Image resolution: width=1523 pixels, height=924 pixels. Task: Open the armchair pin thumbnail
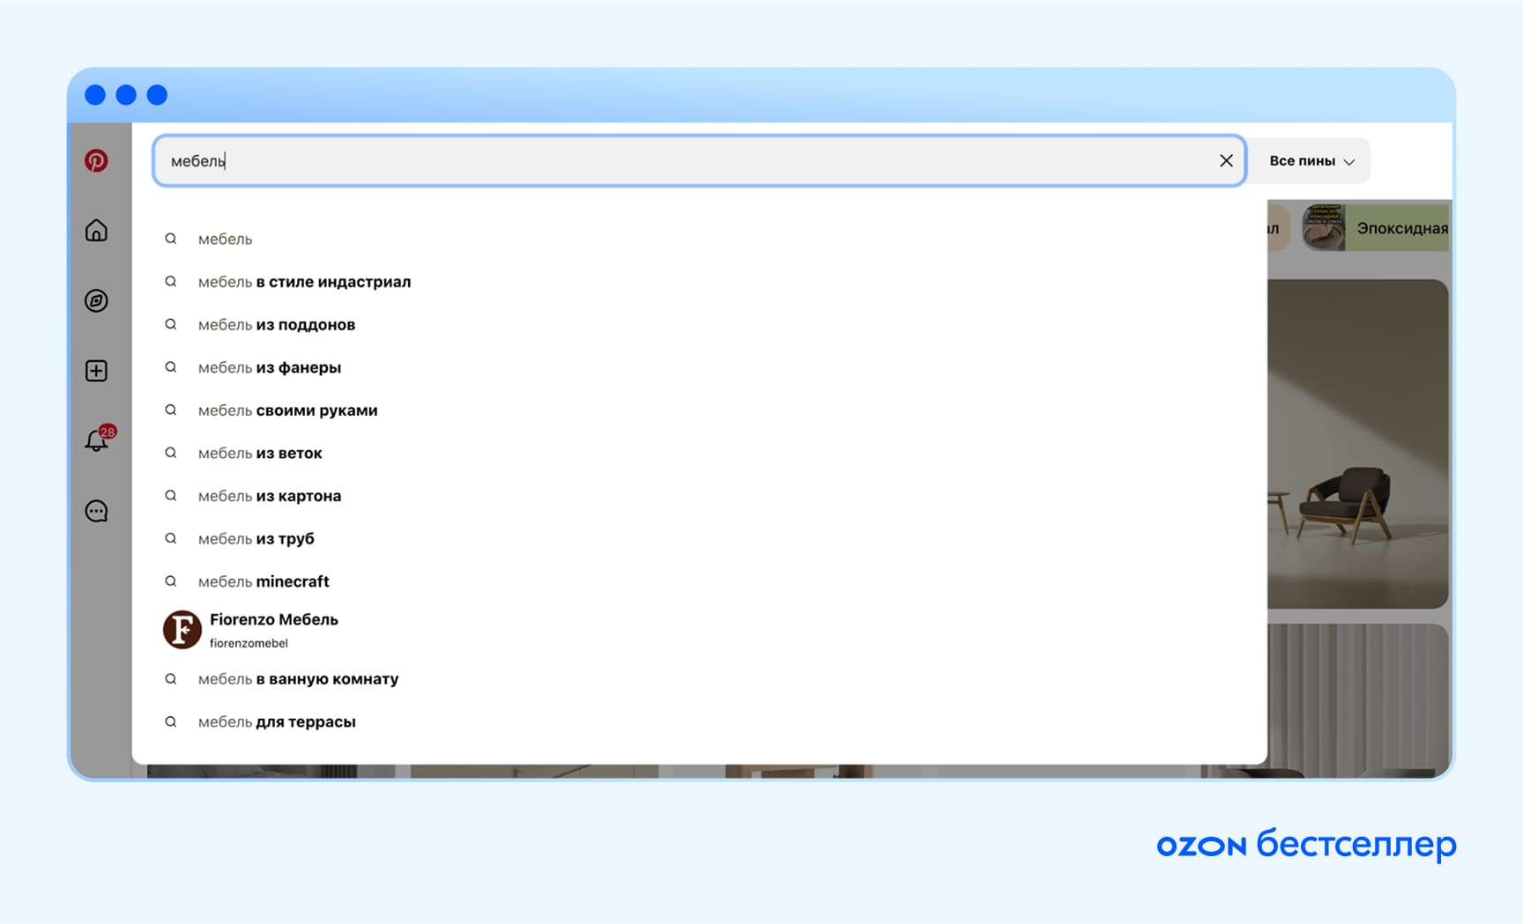(1357, 443)
